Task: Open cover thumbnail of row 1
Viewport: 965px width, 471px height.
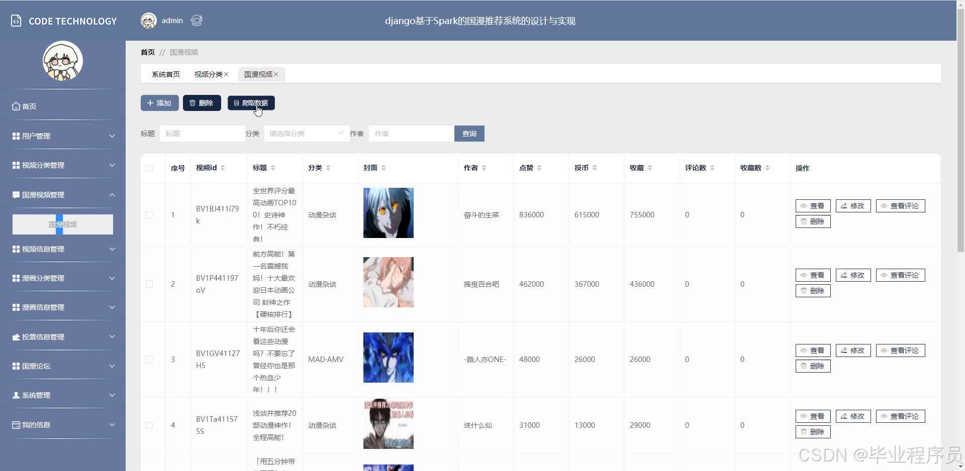Action: click(389, 213)
